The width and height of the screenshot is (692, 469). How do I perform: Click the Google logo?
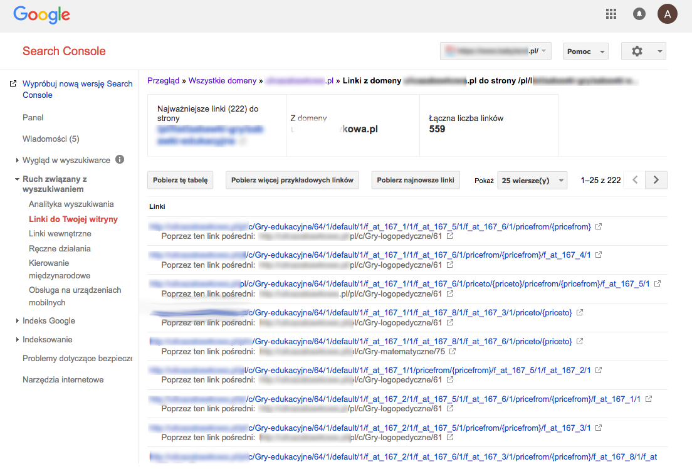(x=41, y=15)
